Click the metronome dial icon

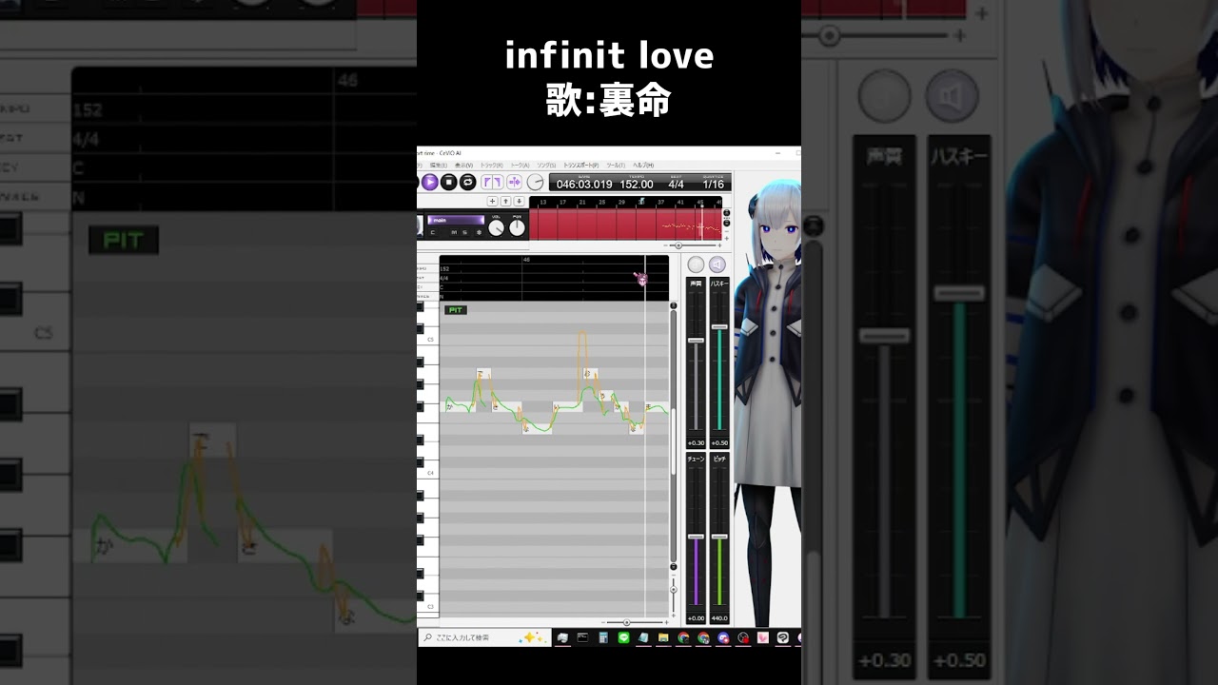click(536, 182)
